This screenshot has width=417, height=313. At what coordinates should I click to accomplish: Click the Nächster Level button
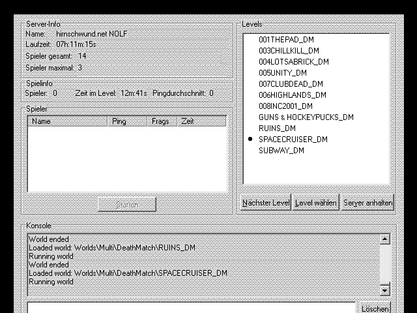click(x=266, y=203)
